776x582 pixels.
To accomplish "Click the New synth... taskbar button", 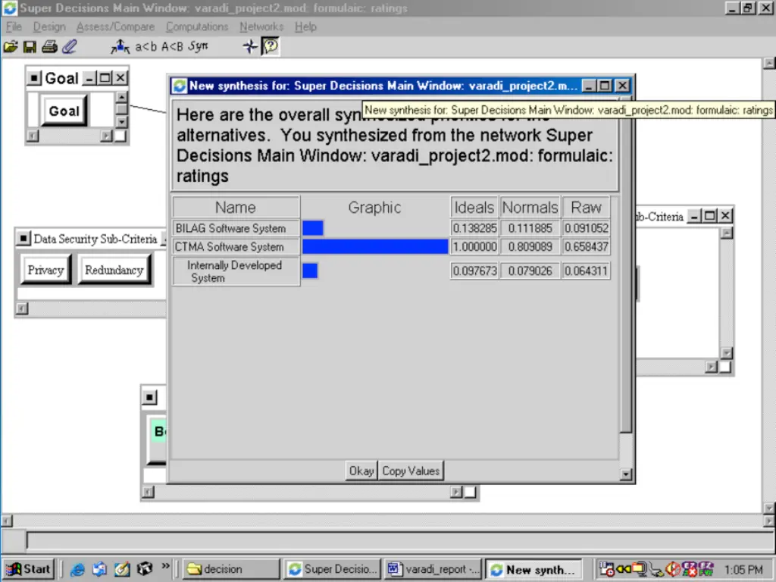I will point(533,570).
